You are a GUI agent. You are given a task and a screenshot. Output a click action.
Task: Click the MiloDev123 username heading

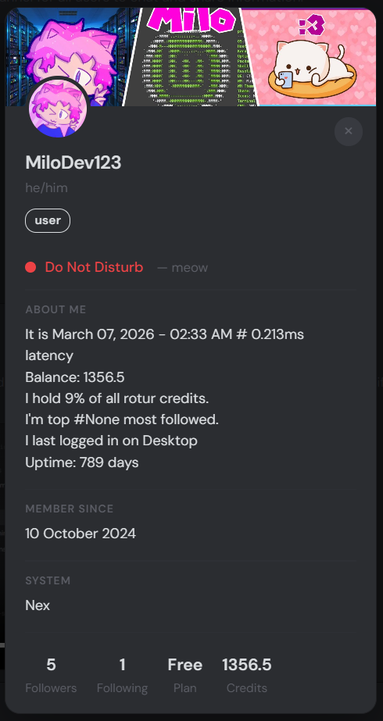coord(73,162)
